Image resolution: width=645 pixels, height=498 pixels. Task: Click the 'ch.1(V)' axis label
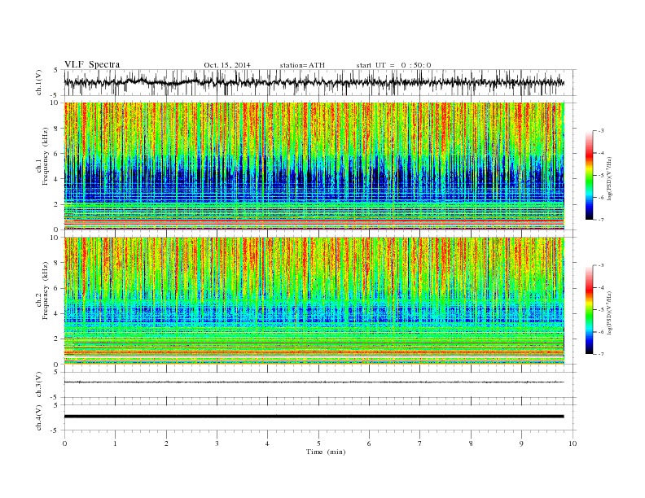pos(39,82)
